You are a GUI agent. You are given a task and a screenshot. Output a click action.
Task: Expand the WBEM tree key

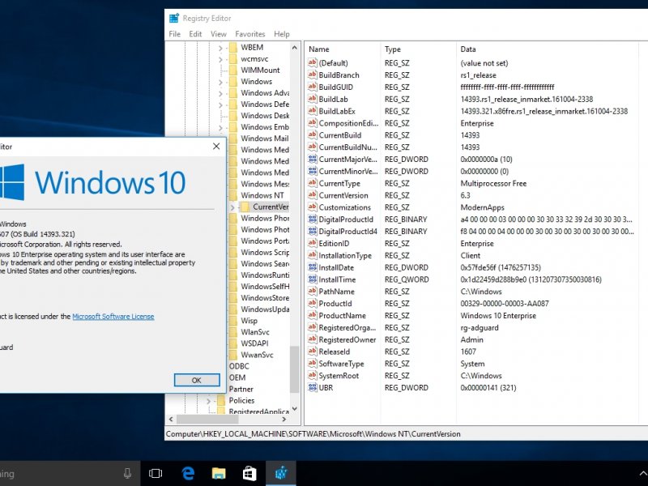[x=220, y=48]
